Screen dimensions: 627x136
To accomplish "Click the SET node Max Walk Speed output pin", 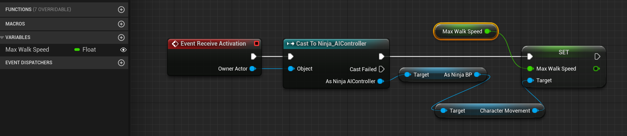I will 596,69.
